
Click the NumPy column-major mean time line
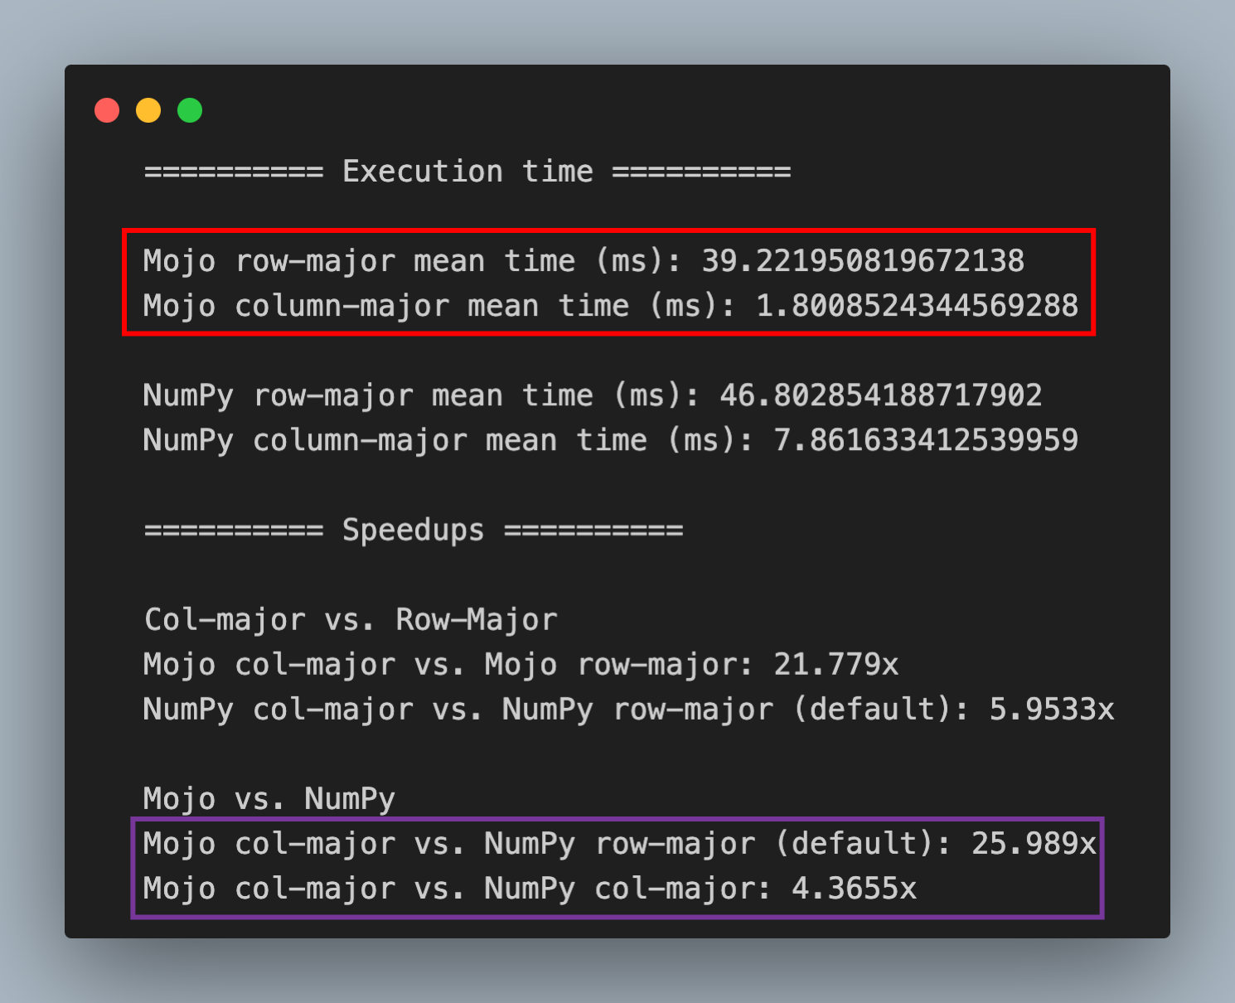[611, 440]
